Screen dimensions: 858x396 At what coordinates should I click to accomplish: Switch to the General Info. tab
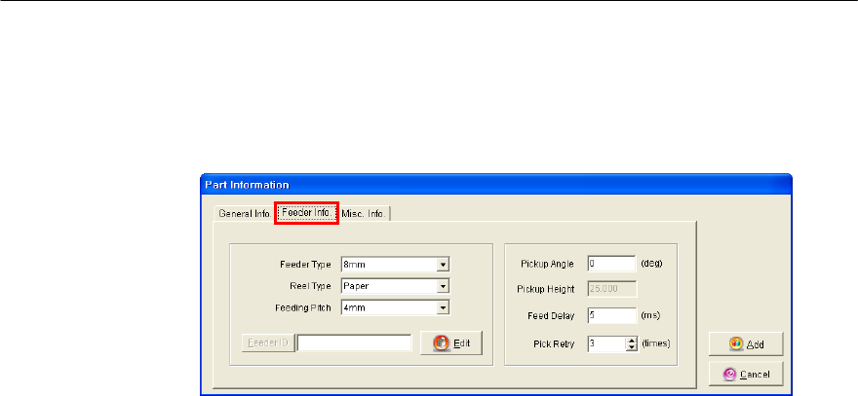coord(244,213)
